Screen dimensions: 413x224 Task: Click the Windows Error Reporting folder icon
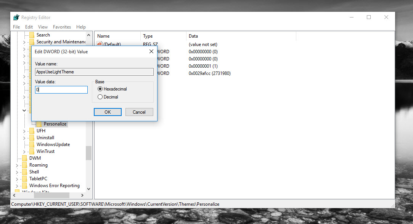[x=25, y=185]
